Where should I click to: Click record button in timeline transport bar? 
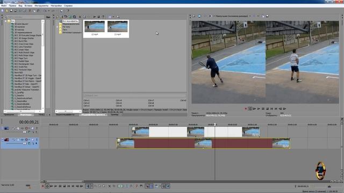43,186
